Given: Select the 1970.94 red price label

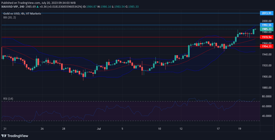Looking at the screenshot, I should [x=266, y=37].
